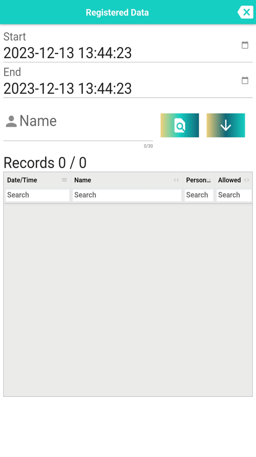Viewport: 256px width, 457px height.
Task: Open calendar picker for Start date
Action: [245, 45]
